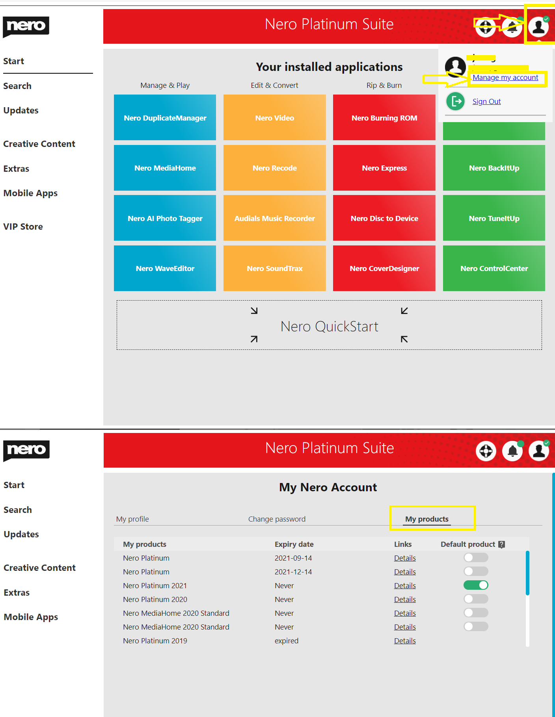Viewport: 555px width, 717px height.
Task: Click the green Sign Out arrow icon
Action: point(456,101)
